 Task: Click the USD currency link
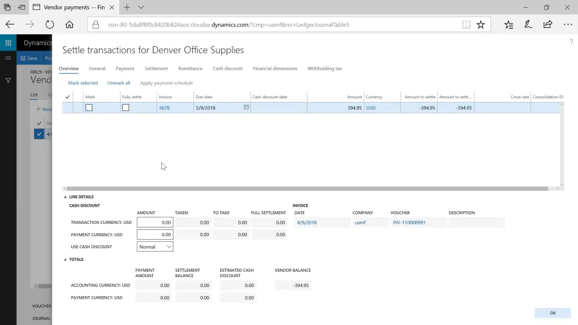coord(371,108)
